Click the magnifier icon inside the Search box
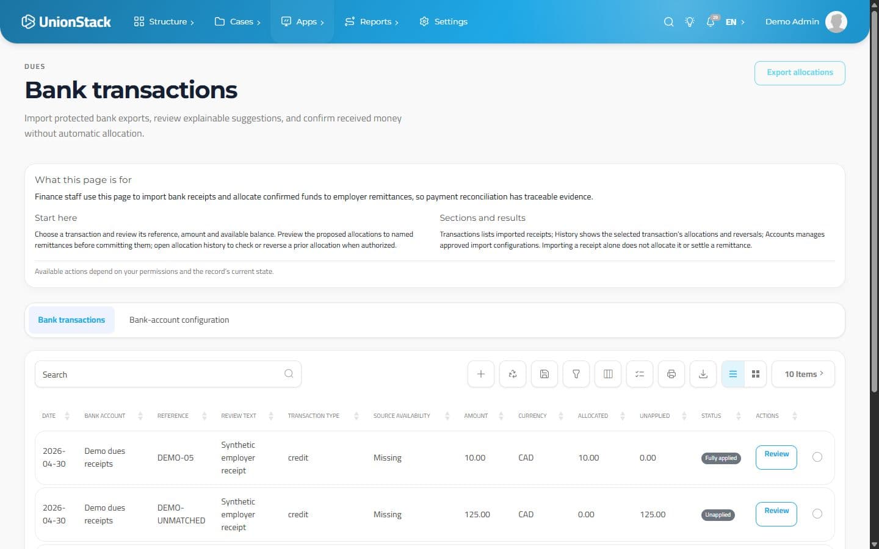Image resolution: width=879 pixels, height=549 pixels. coord(289,374)
